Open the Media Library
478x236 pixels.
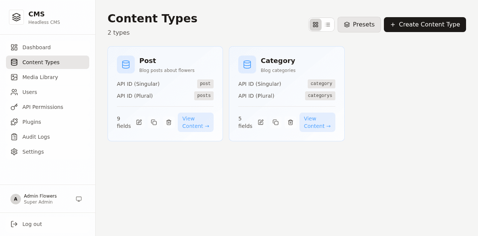(x=47, y=77)
